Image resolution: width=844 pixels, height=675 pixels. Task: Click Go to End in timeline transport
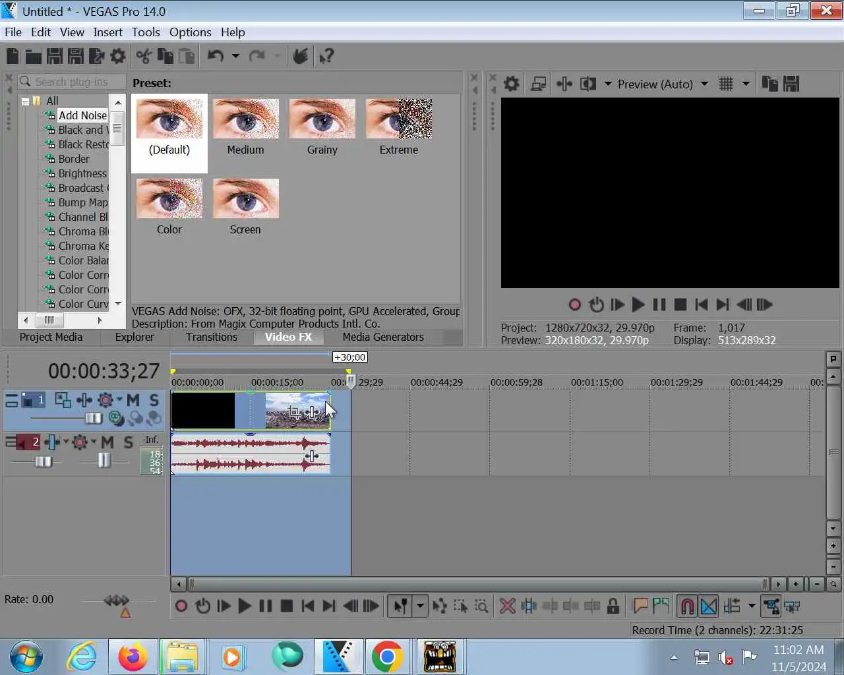point(329,606)
